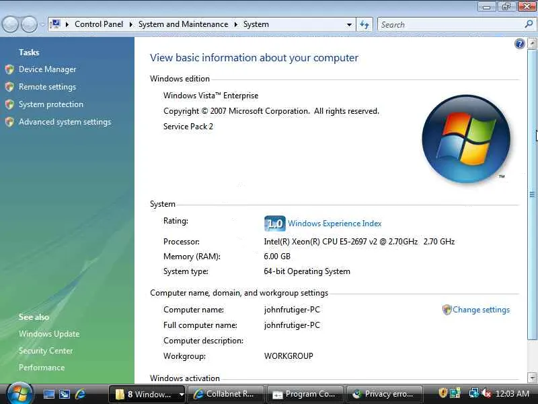Click the scrollbar down arrow

point(532,378)
